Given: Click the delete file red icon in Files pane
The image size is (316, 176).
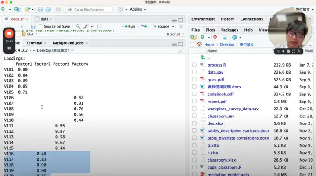Looking at the screenshot, I should click(215, 37).
